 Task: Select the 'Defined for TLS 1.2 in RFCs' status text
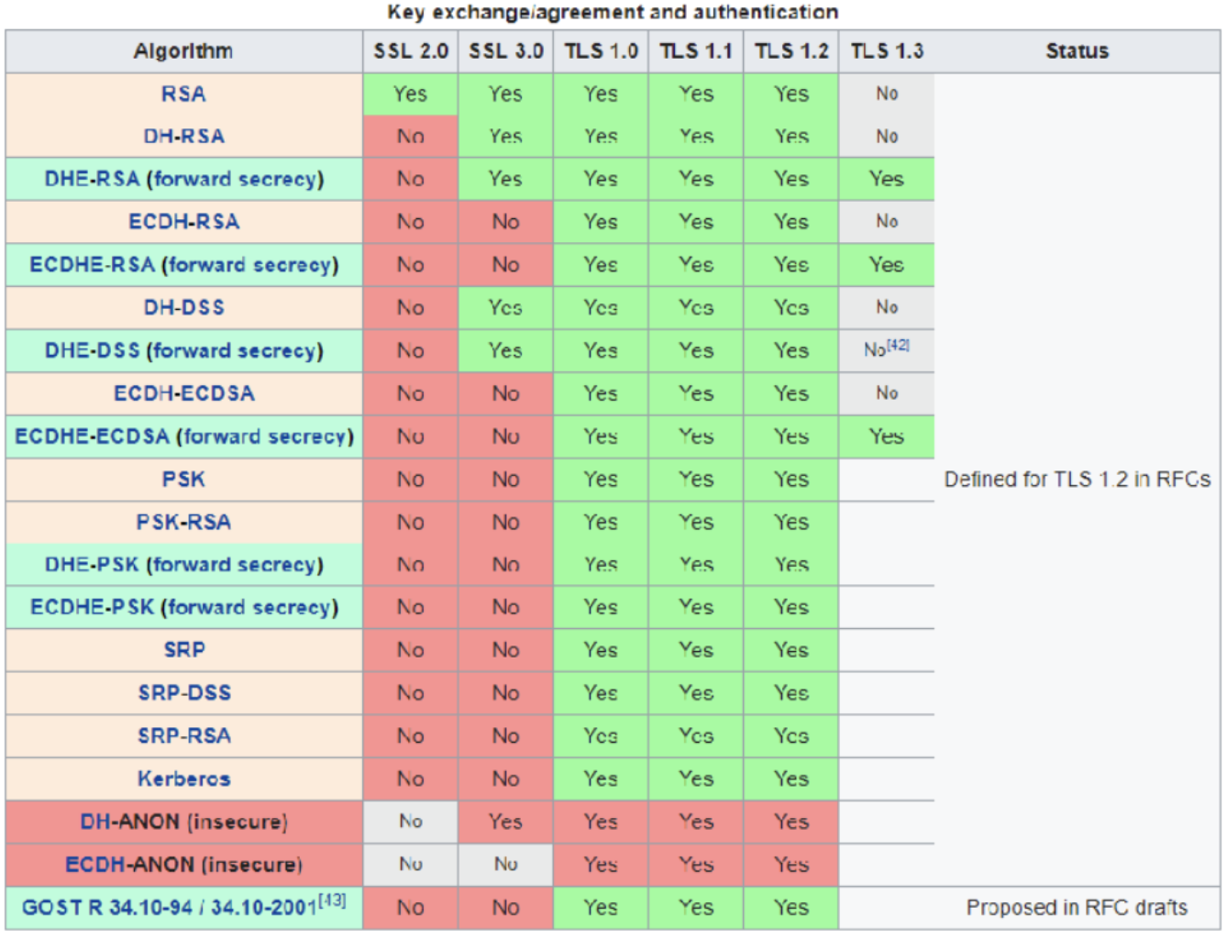(x=1078, y=480)
